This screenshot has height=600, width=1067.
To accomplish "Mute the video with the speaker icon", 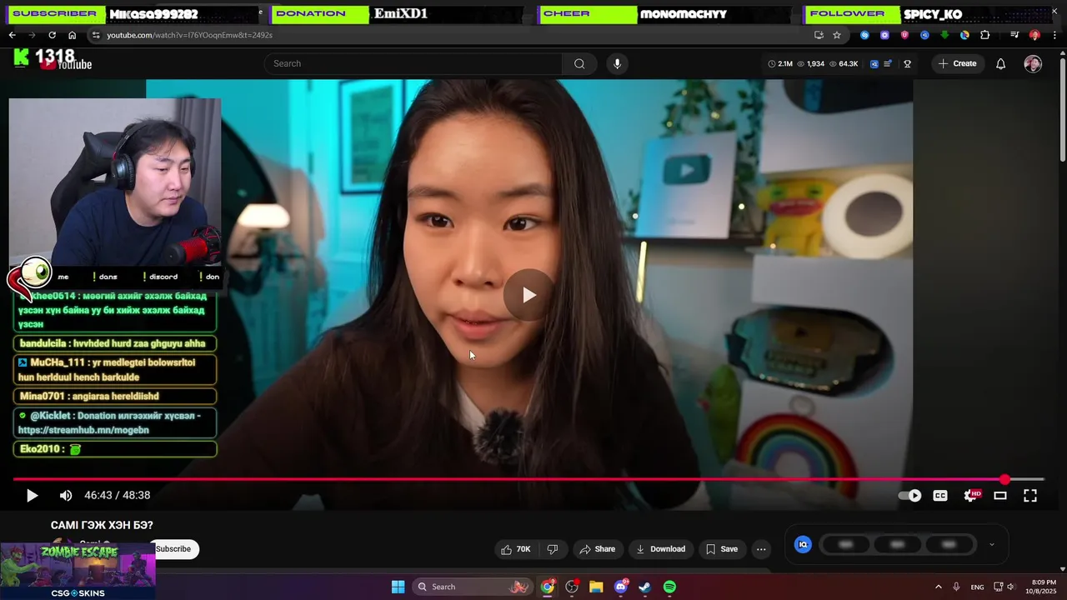I will [66, 495].
